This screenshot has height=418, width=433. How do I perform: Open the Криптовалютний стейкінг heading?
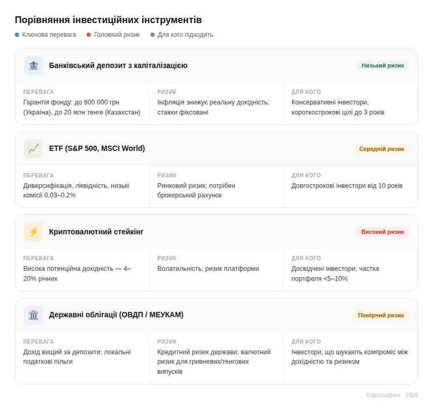tap(96, 232)
